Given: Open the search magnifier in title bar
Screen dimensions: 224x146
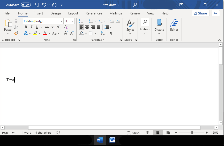Looking at the screenshot, I should (135, 5).
